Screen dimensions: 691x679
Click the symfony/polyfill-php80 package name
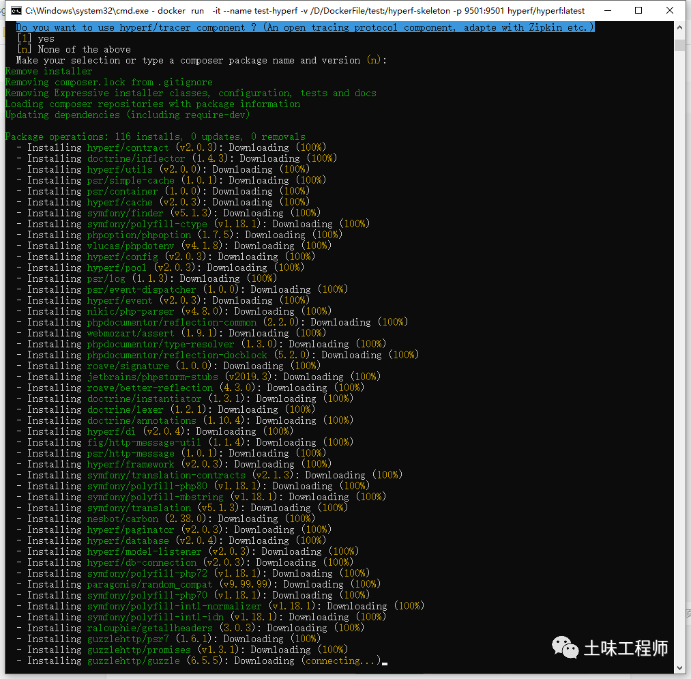tap(147, 486)
